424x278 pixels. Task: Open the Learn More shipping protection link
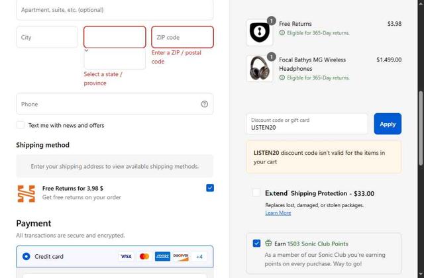click(278, 213)
